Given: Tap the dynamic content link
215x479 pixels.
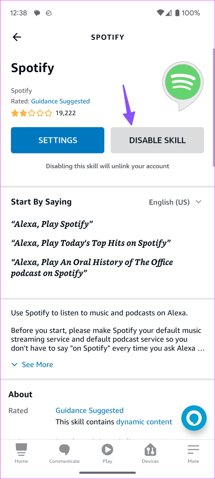Looking at the screenshot, I should (144, 422).
